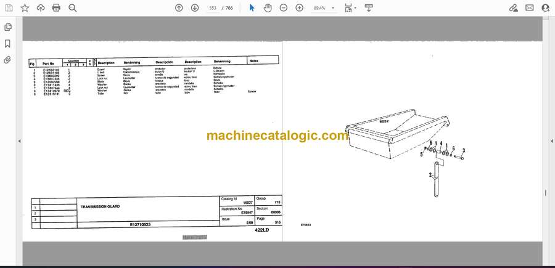555x268 pixels.
Task: Click the 422LD model label
Action: click(262, 230)
